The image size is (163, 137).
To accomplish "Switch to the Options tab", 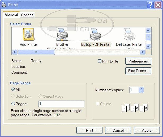I will click(x=27, y=15).
